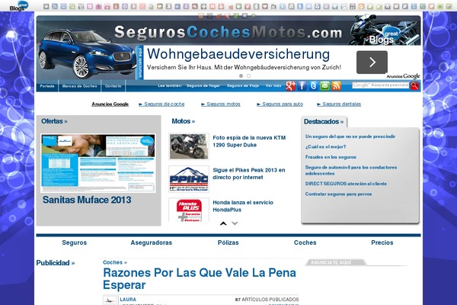The height and width of the screenshot is (305, 457).
Task: Open Seguro de automóvil conductores adolescentes link
Action: click(351, 171)
